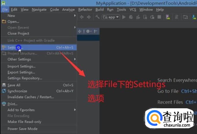This screenshot has width=197, height=134.
Task: Open the Code menu
Action: pos(54,10)
